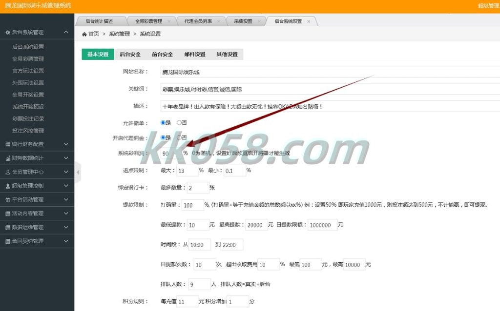
Task: Click 系统管理 breadcrumb link
Action: pos(120,34)
